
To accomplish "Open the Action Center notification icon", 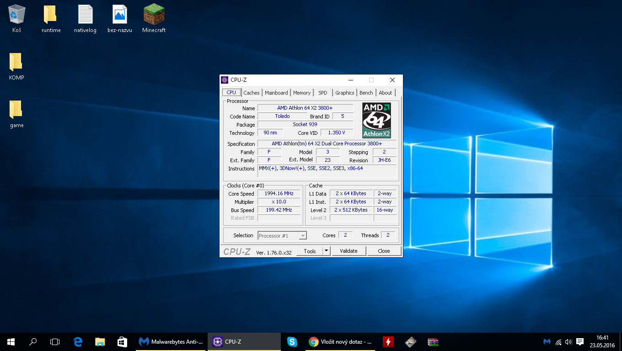I will click(579, 342).
